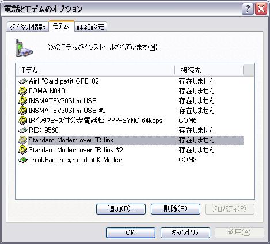Click the help question mark button
Screen dimensions: 270x244
[248, 9]
